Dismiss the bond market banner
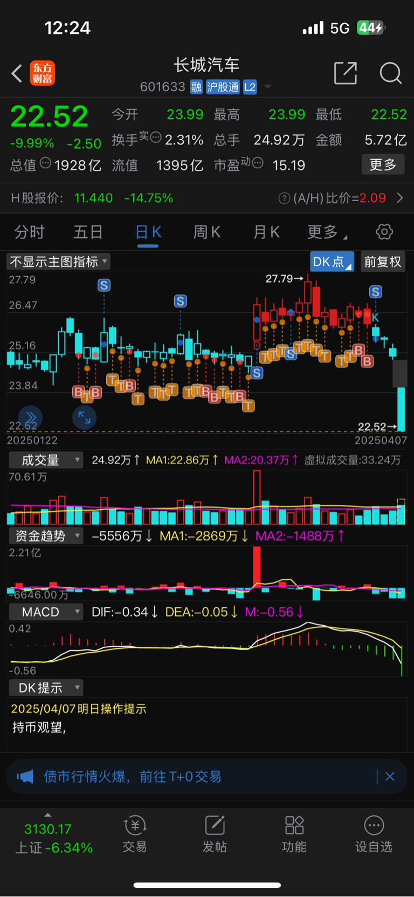The height and width of the screenshot is (897, 414). (390, 776)
